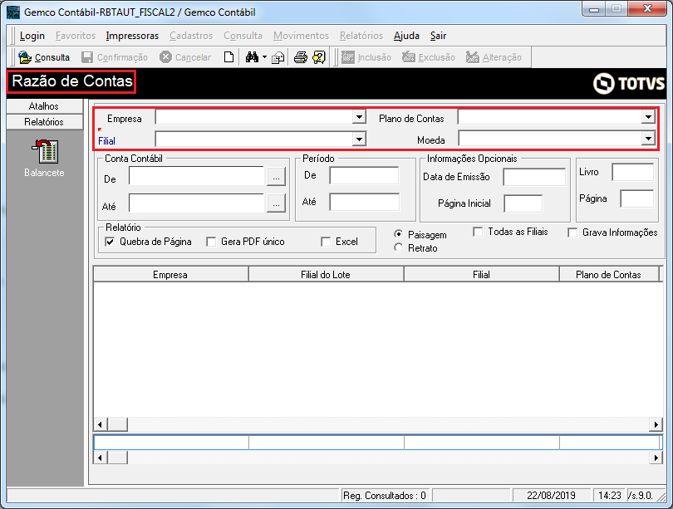Click the Plano de Contas column header

pyautogui.click(x=609, y=275)
